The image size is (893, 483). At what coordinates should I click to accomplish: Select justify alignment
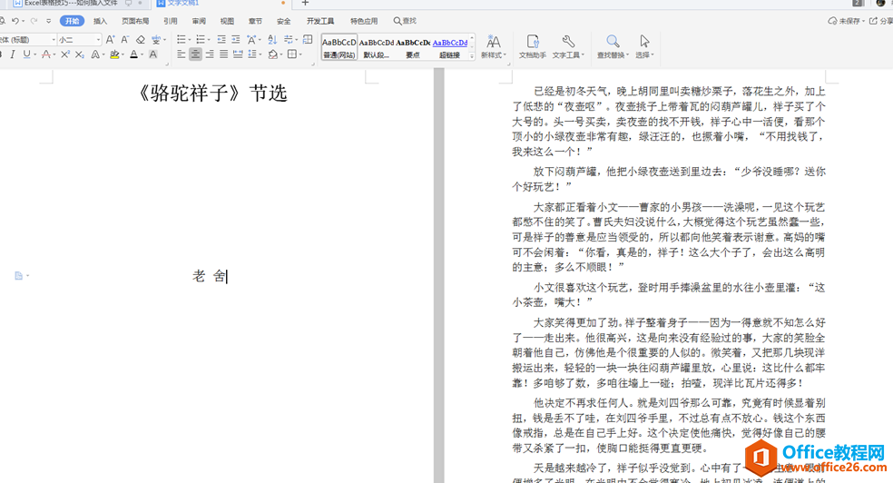click(x=224, y=54)
